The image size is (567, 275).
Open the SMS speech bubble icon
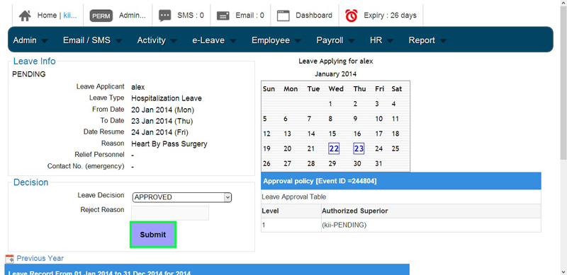coord(165,16)
